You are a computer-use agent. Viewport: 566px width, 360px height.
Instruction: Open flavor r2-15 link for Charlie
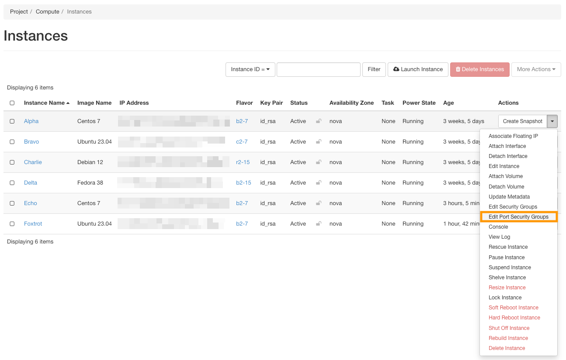point(243,162)
